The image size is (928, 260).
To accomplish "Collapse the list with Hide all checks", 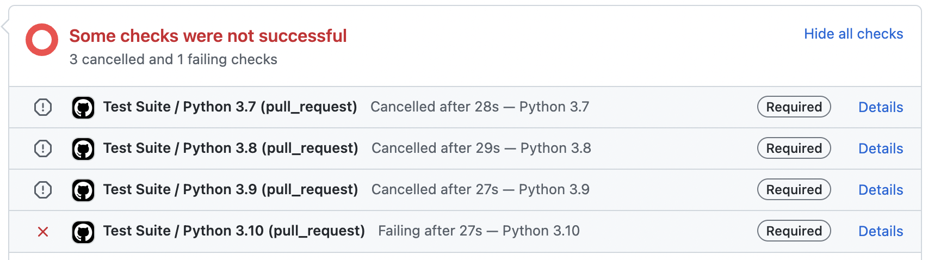I will point(853,34).
